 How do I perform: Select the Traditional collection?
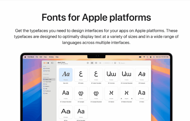(x=49, y=91)
